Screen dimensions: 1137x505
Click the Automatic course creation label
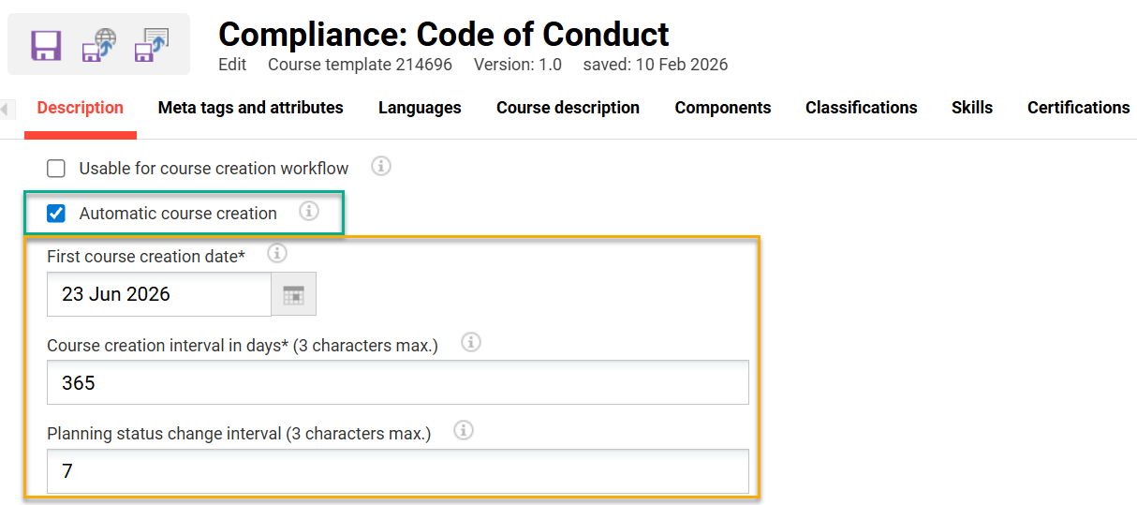(x=178, y=214)
